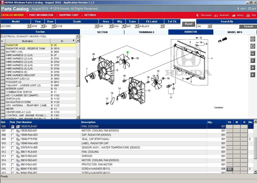Open Bookmark from top bar
The height and width of the screenshot is (183, 257).
tap(222, 15)
